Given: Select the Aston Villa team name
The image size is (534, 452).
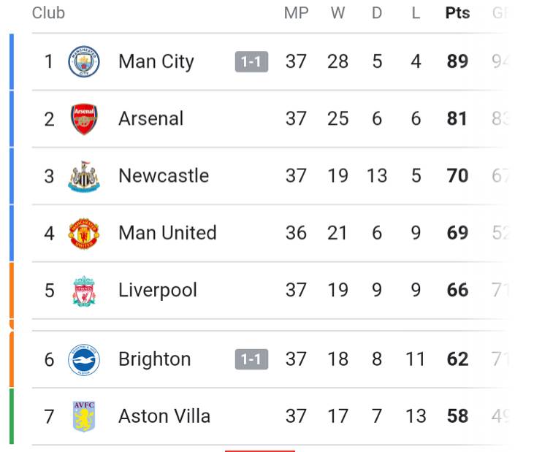Looking at the screenshot, I should (164, 416).
